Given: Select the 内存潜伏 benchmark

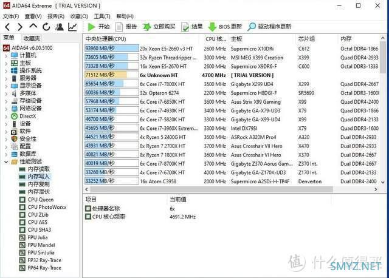Looking at the screenshot, I should pos(39,192).
